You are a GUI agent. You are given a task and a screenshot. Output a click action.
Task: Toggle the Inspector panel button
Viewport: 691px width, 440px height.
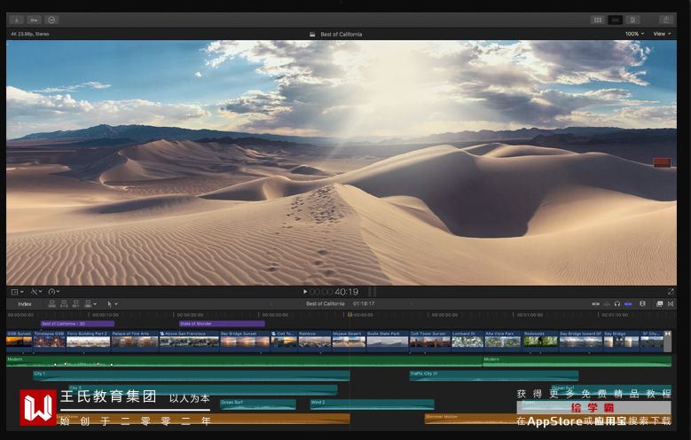coord(632,20)
